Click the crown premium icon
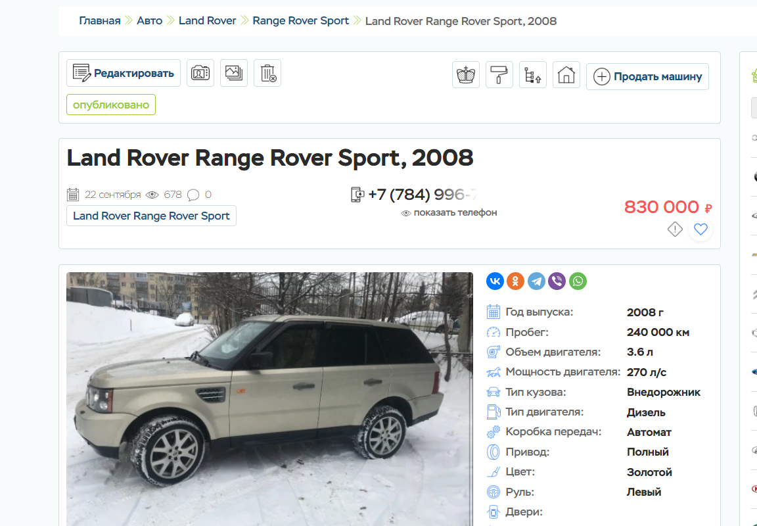The height and width of the screenshot is (526, 757). click(466, 75)
